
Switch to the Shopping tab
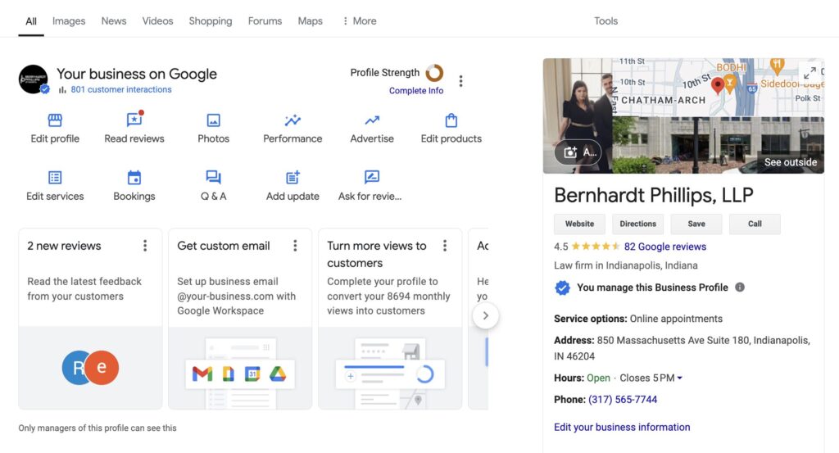click(x=211, y=20)
